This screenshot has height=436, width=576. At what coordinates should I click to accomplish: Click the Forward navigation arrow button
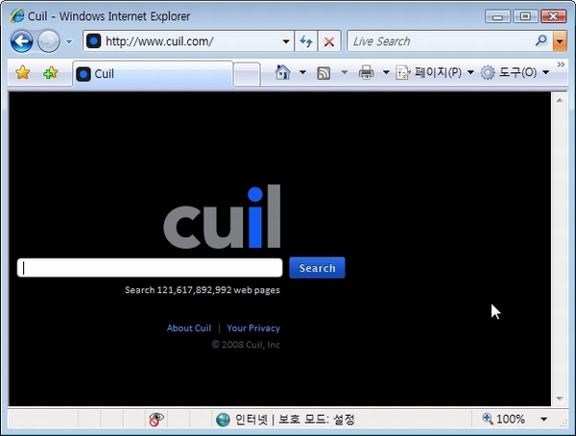pyautogui.click(x=49, y=41)
